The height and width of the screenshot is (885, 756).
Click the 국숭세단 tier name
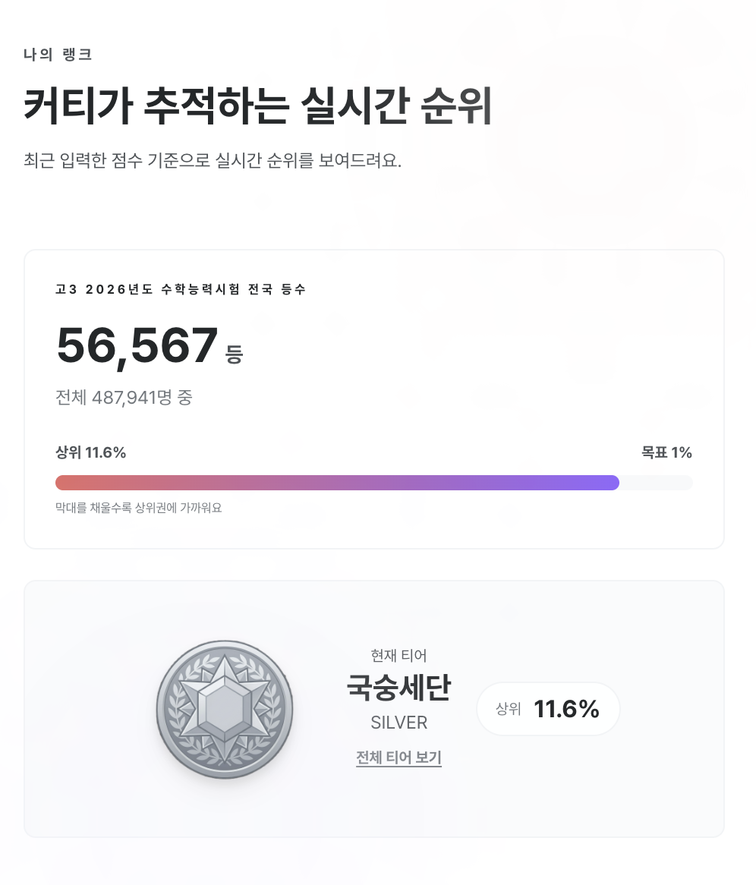pyautogui.click(x=398, y=688)
